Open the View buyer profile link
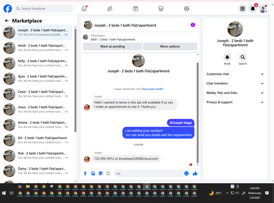Screen dimensions: 274x203 tap(152, 89)
